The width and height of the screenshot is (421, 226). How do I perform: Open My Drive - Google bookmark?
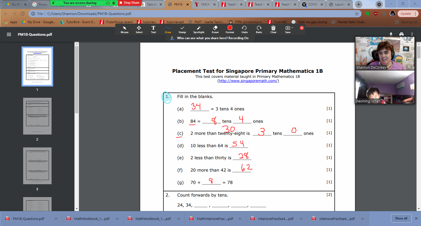(x=39, y=22)
